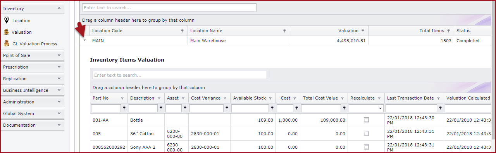The image size is (496, 153).
Task: Click the filter icon on Part No column
Action: (x=122, y=98)
